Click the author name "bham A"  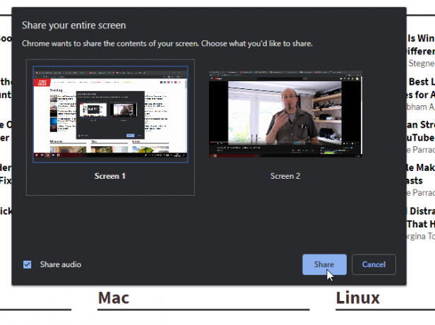pyautogui.click(x=421, y=107)
